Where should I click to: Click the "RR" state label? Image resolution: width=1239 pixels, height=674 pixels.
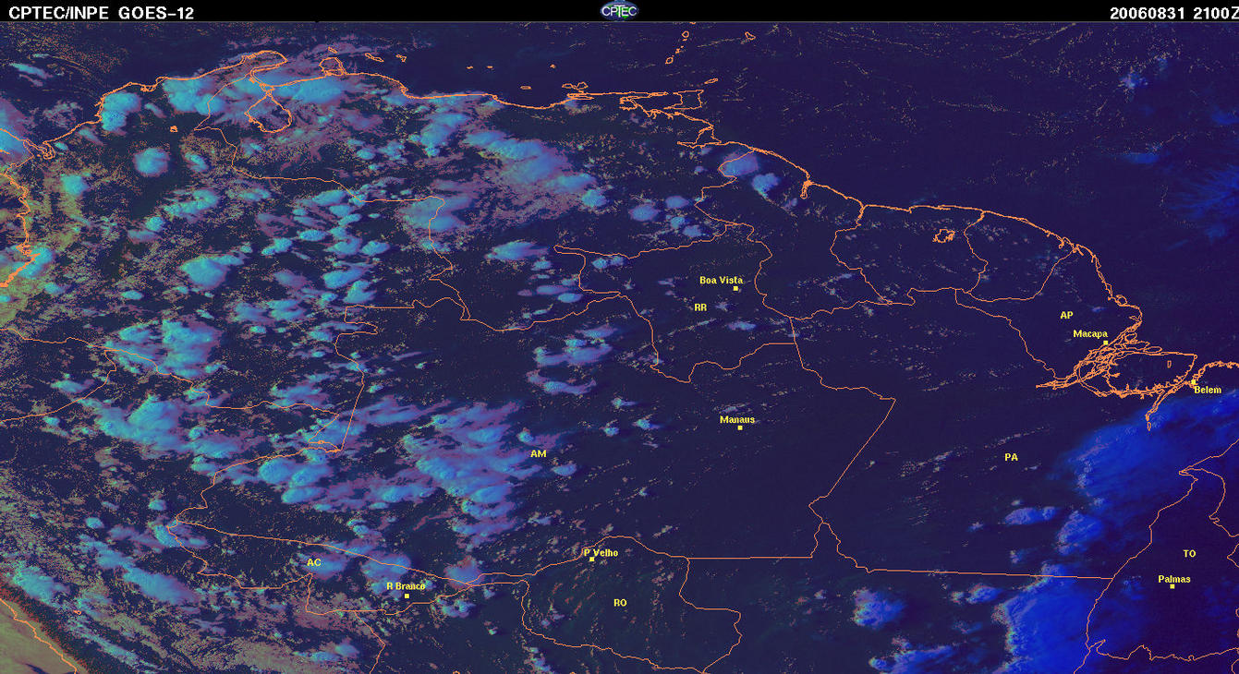point(699,307)
